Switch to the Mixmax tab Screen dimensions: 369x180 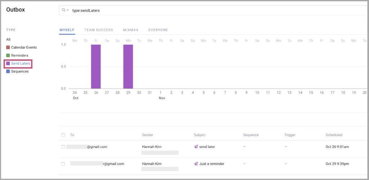point(130,30)
